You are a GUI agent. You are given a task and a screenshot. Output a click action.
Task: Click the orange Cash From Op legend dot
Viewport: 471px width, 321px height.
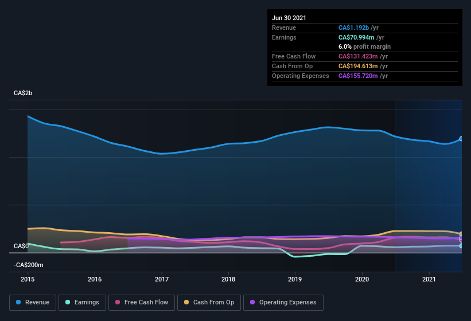(186, 302)
